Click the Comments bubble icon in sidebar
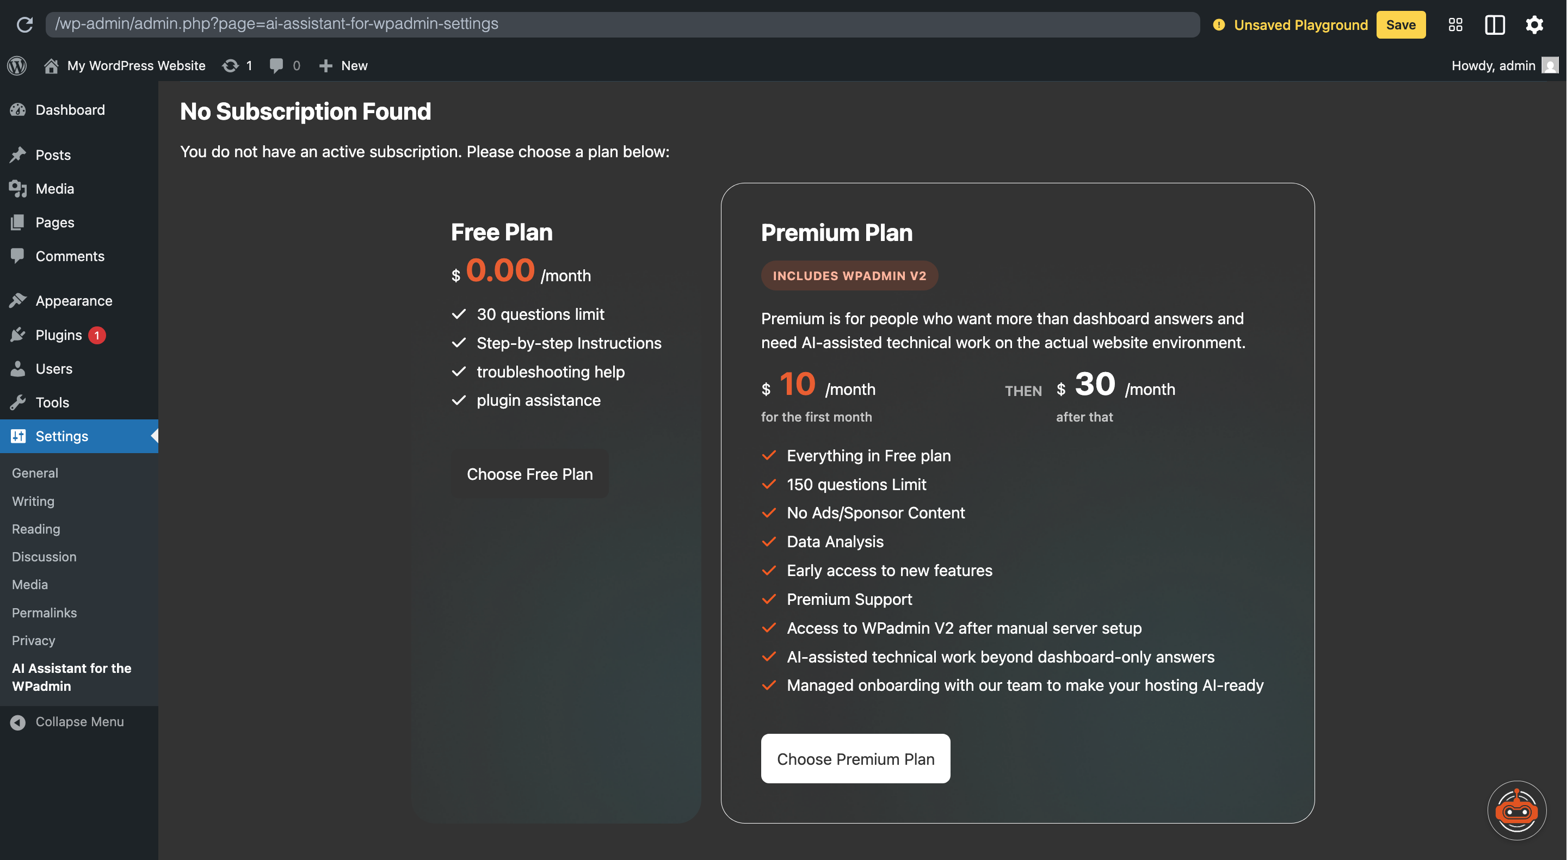Screen dimensions: 1567x860 coord(18,256)
